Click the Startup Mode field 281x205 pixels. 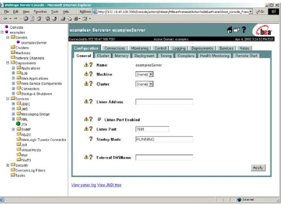point(164,139)
